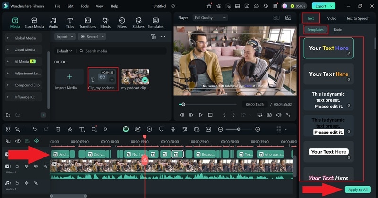Open the Full Quality player dropdown
This screenshot has width=378, height=198.
210,18
